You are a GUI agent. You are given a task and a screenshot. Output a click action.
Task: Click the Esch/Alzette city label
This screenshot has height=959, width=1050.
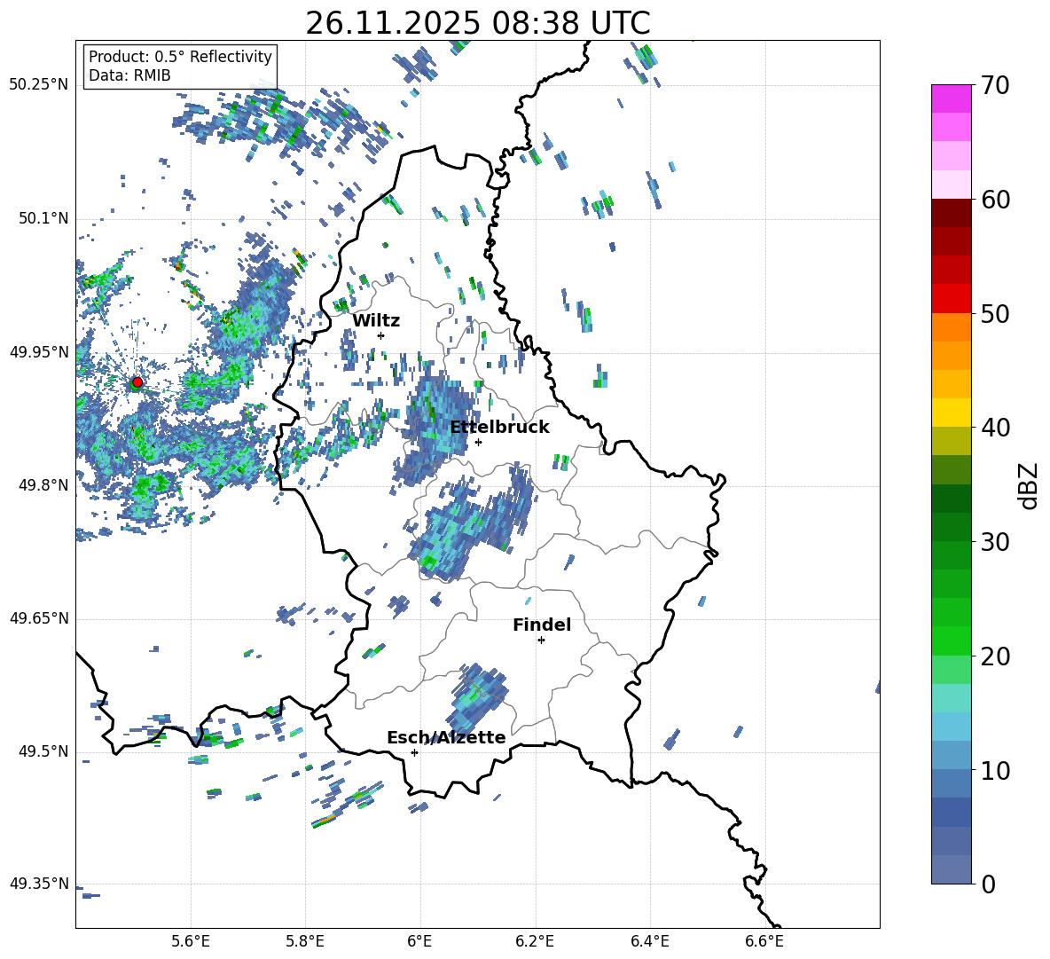coord(446,738)
